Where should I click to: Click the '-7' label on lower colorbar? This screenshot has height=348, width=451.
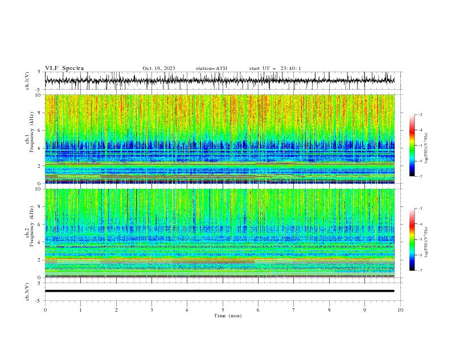[x=420, y=270]
